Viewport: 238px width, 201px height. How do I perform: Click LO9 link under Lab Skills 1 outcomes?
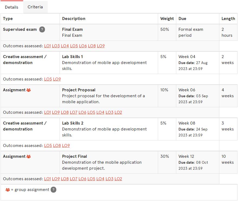[x=57, y=79]
